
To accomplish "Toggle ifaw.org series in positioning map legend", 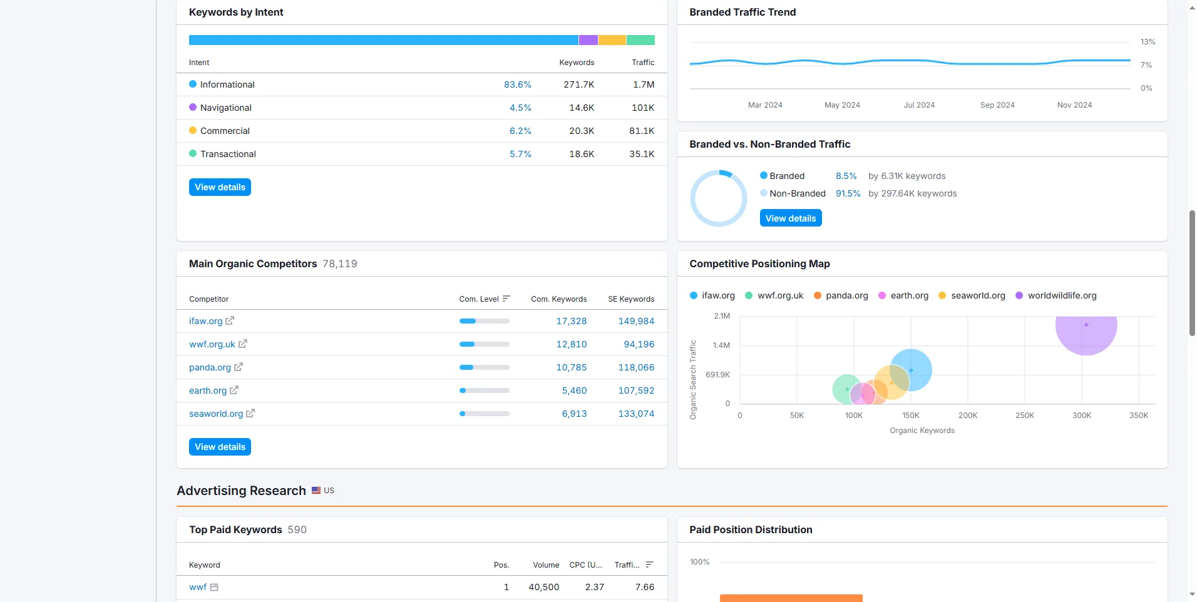I will pyautogui.click(x=712, y=295).
